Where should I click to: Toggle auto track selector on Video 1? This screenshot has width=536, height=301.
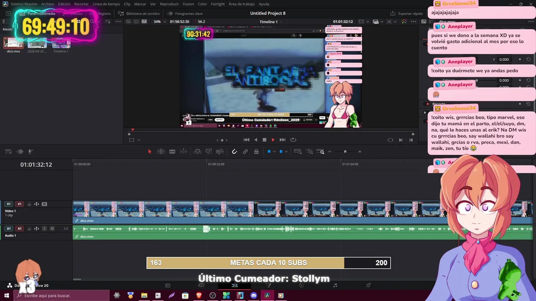click(36, 204)
